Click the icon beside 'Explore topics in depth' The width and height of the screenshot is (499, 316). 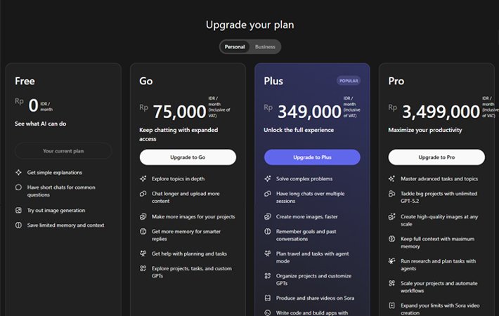pyautogui.click(x=143, y=178)
